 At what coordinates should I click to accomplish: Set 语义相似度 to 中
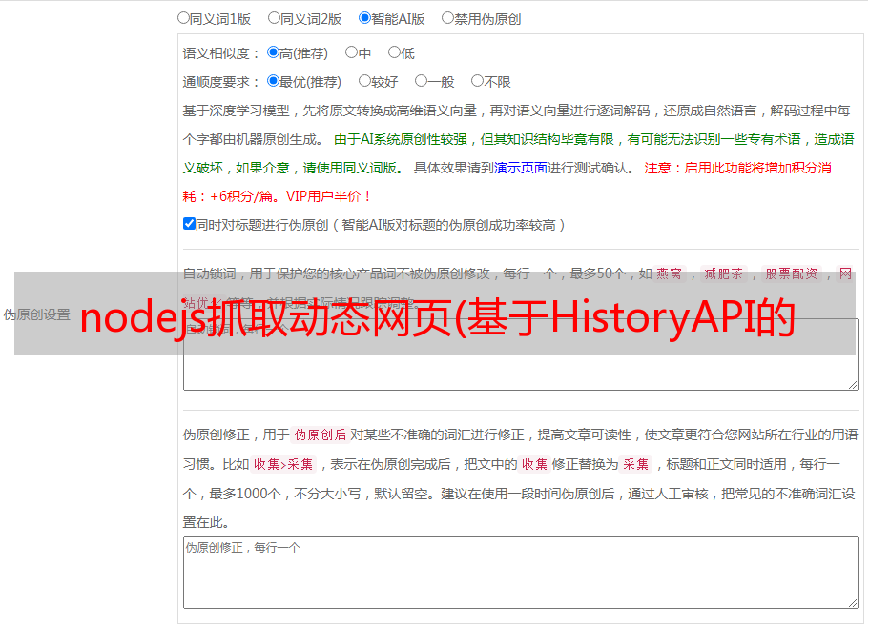pos(351,52)
